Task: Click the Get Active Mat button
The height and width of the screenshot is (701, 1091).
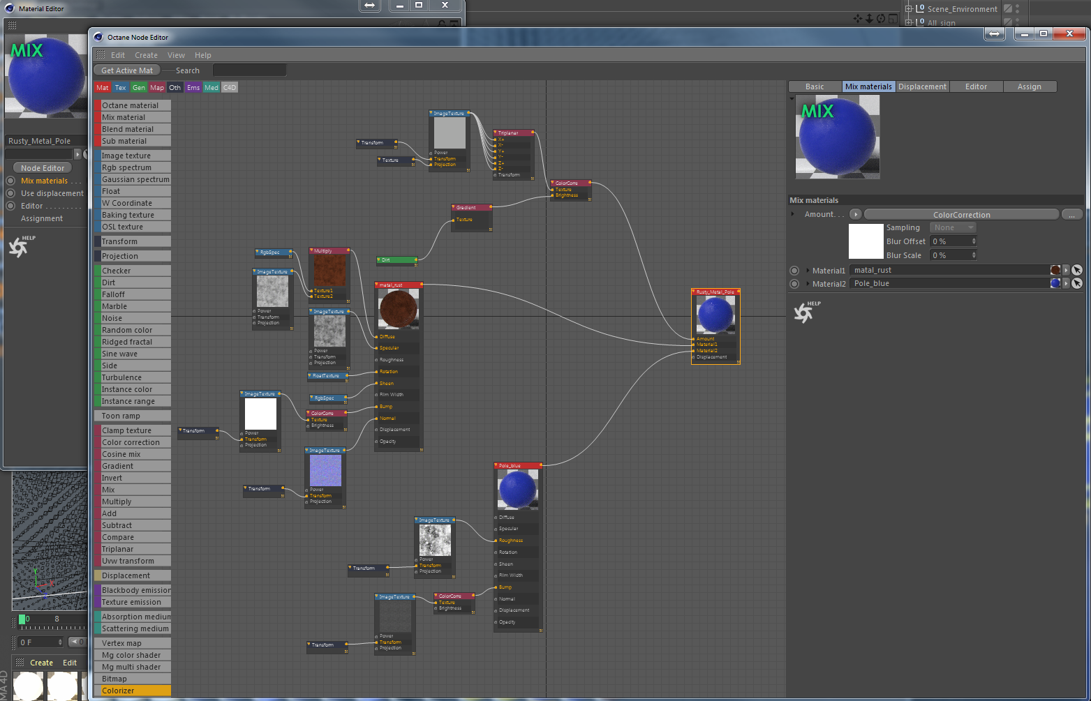Action: point(126,70)
